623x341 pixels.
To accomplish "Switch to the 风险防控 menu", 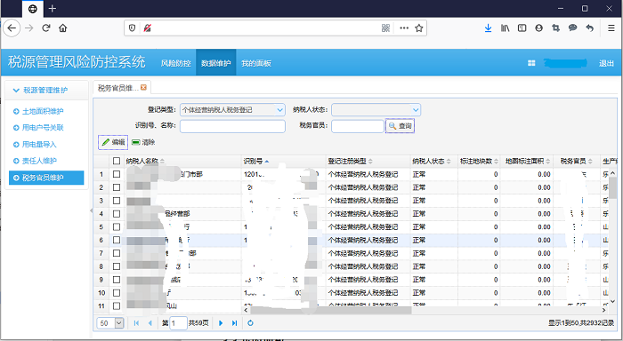I will tap(175, 63).
